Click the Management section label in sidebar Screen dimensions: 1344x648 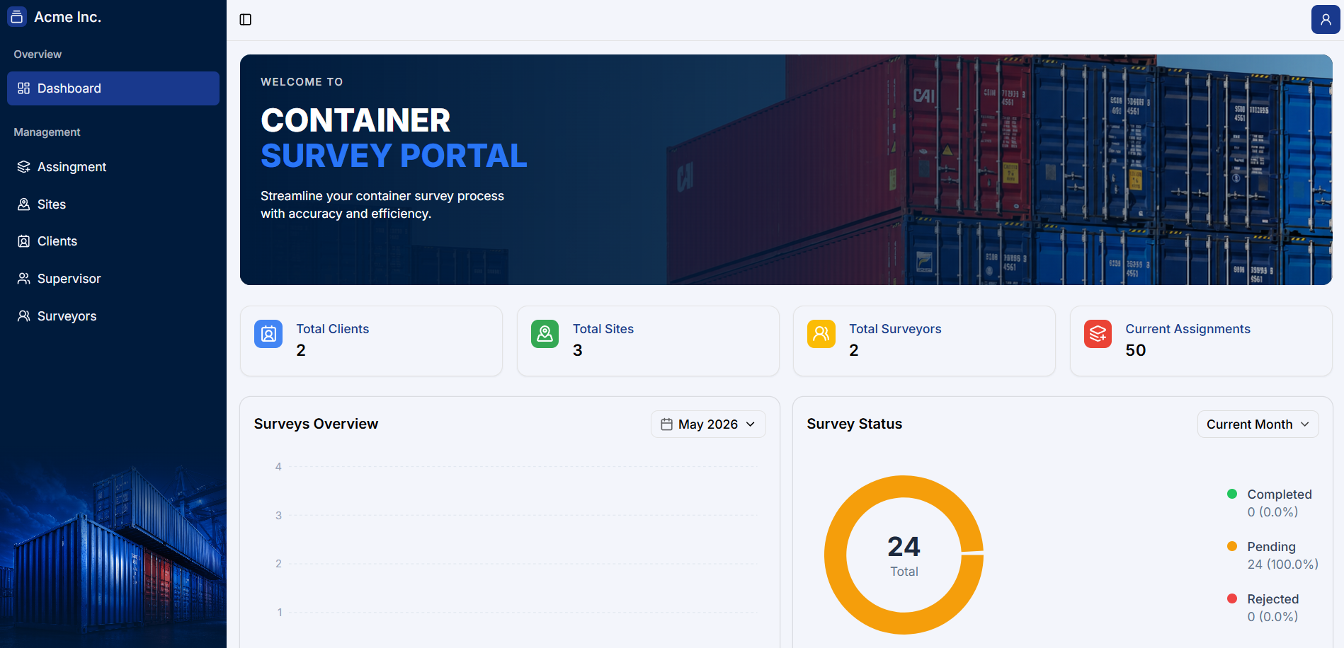click(47, 132)
